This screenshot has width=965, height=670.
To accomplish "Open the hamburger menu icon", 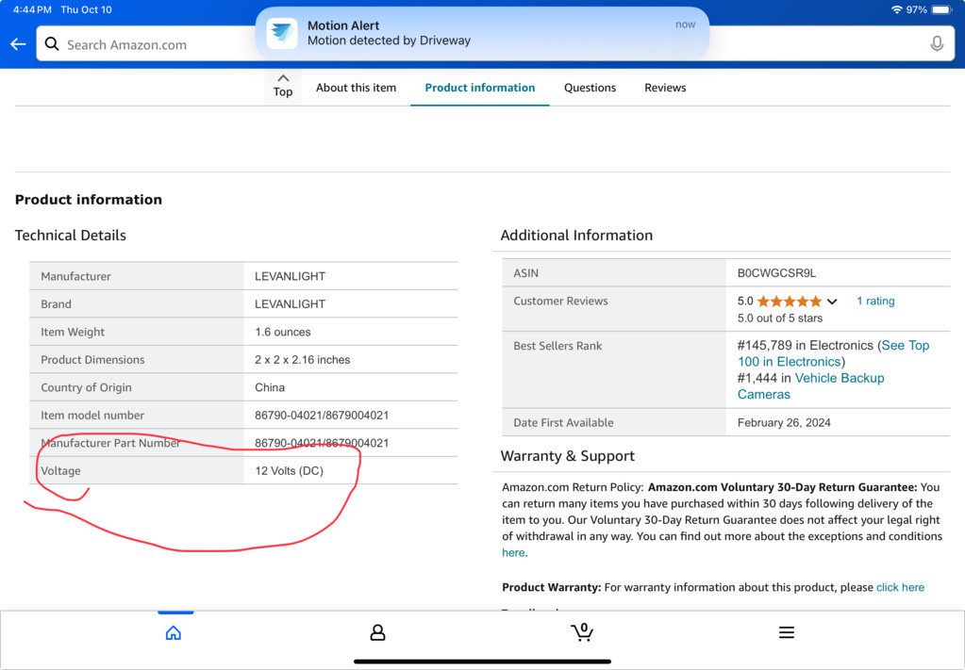I will pos(787,632).
